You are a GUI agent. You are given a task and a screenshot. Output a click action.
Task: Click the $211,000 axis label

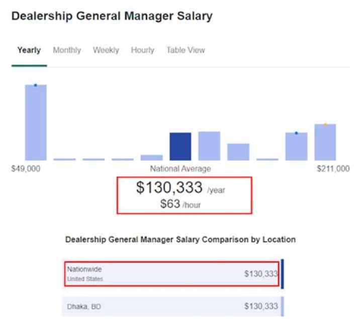pos(333,169)
